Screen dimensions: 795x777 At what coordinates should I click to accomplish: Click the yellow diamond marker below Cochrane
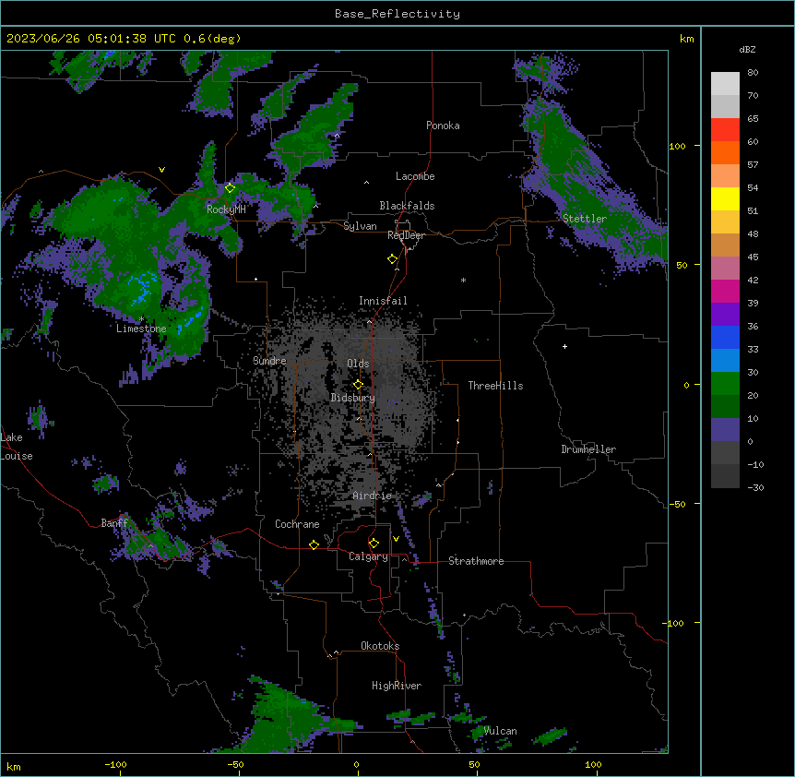314,544
